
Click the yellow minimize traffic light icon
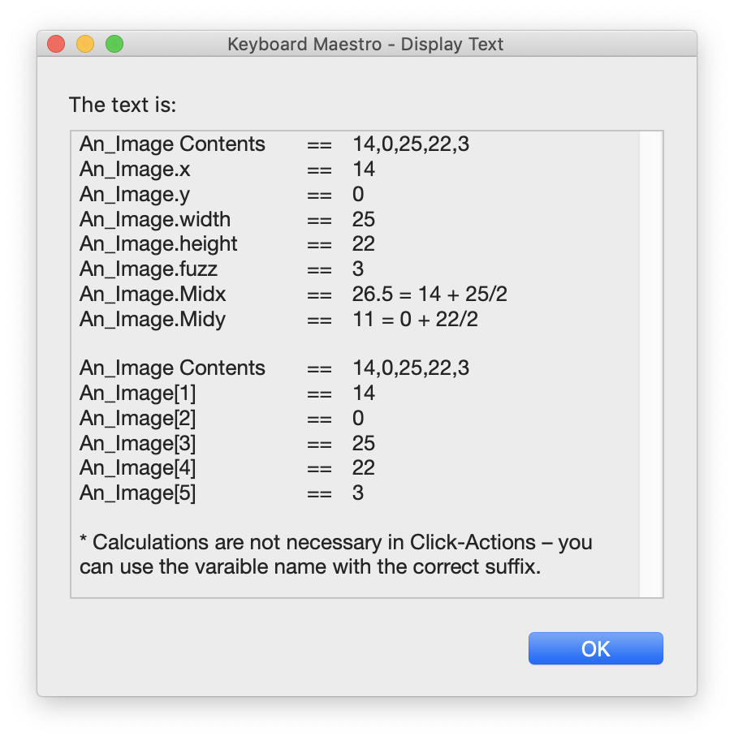(84, 44)
